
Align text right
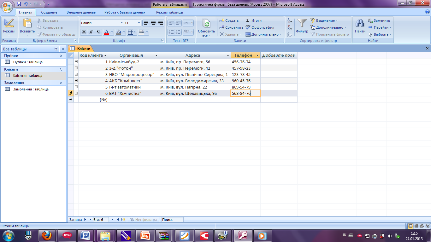[161, 23]
